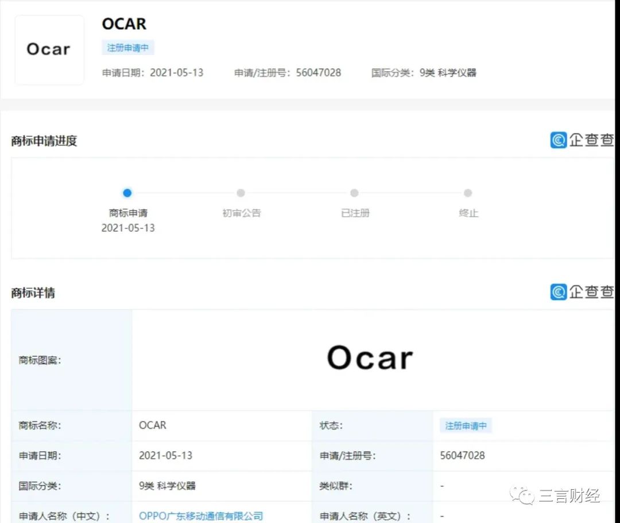Select the OCAR title heading
620x523 pixels.
124,24
